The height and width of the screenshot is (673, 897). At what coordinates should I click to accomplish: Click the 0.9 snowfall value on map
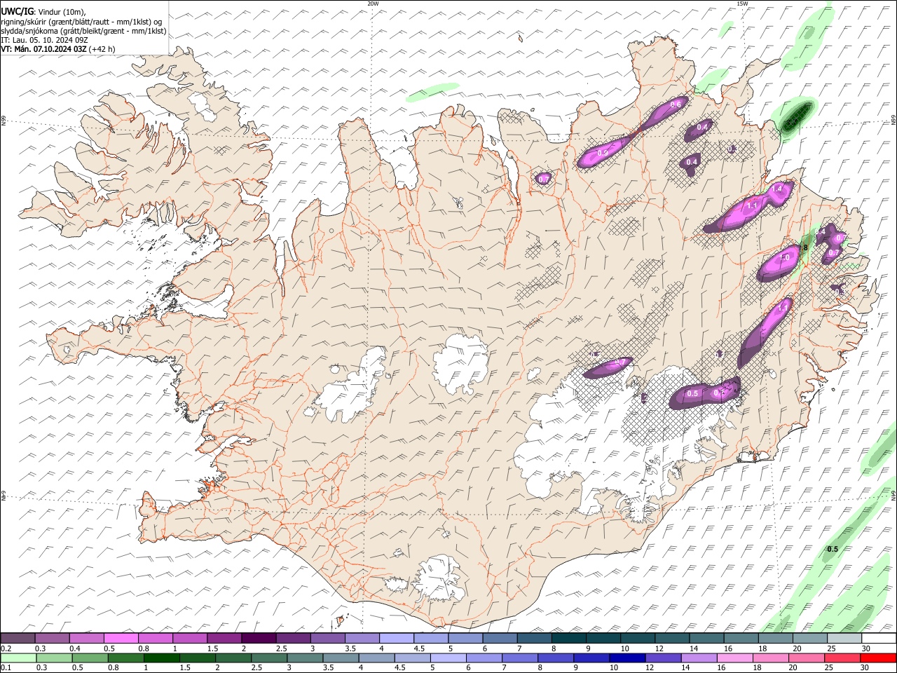point(603,152)
